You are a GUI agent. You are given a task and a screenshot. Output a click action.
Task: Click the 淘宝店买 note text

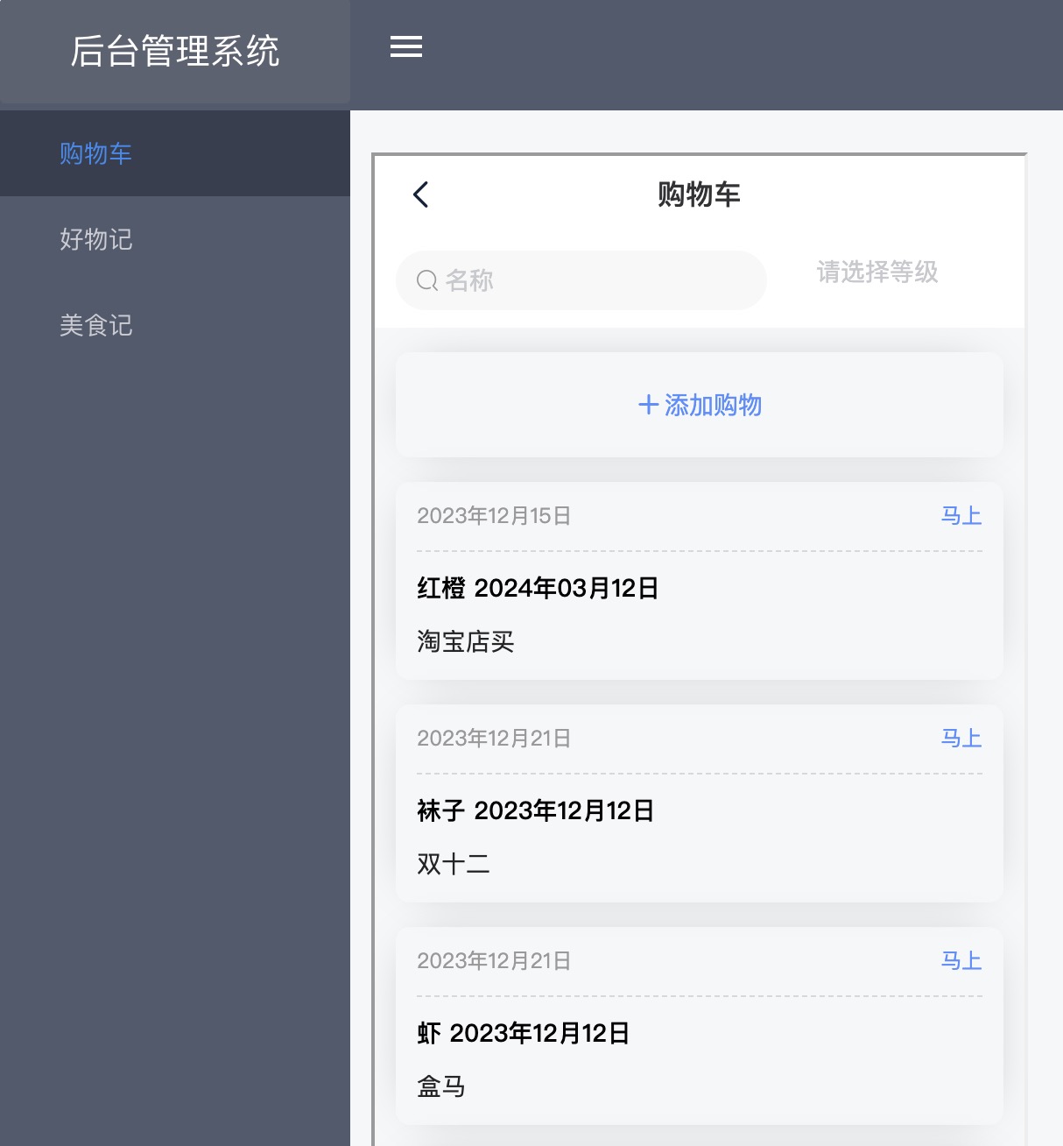tap(465, 641)
